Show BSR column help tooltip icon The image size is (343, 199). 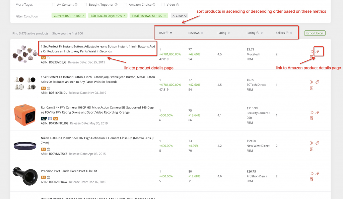coord(167,33)
